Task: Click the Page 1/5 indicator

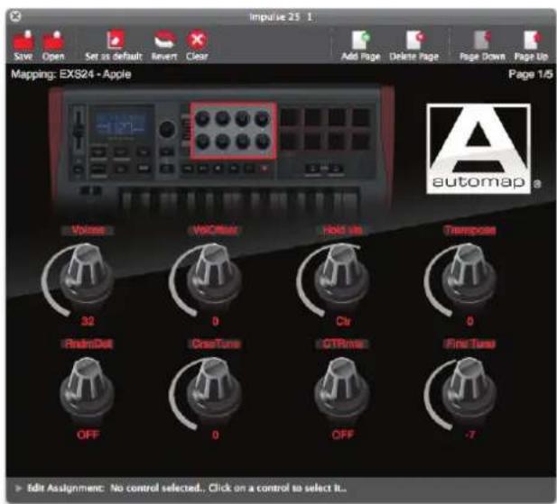Action: [531, 74]
